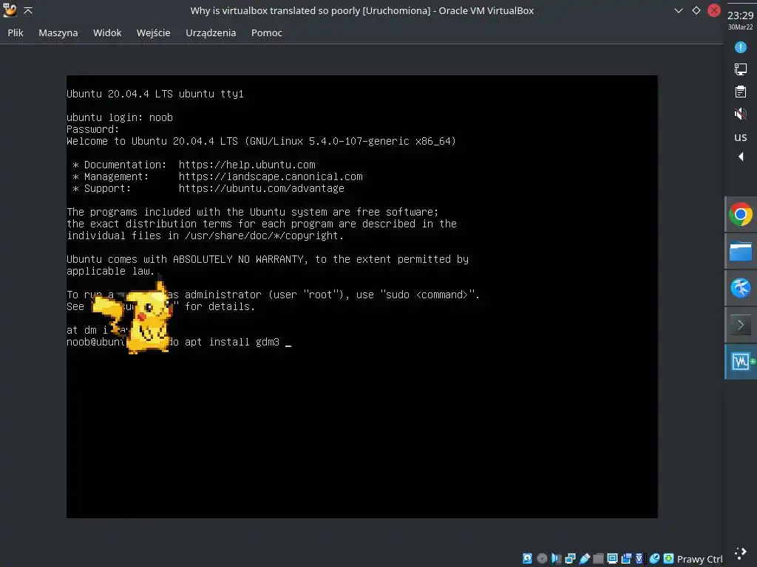This screenshot has height=567, width=757.
Task: Toggle the keep-above window button
Action: pos(28,10)
